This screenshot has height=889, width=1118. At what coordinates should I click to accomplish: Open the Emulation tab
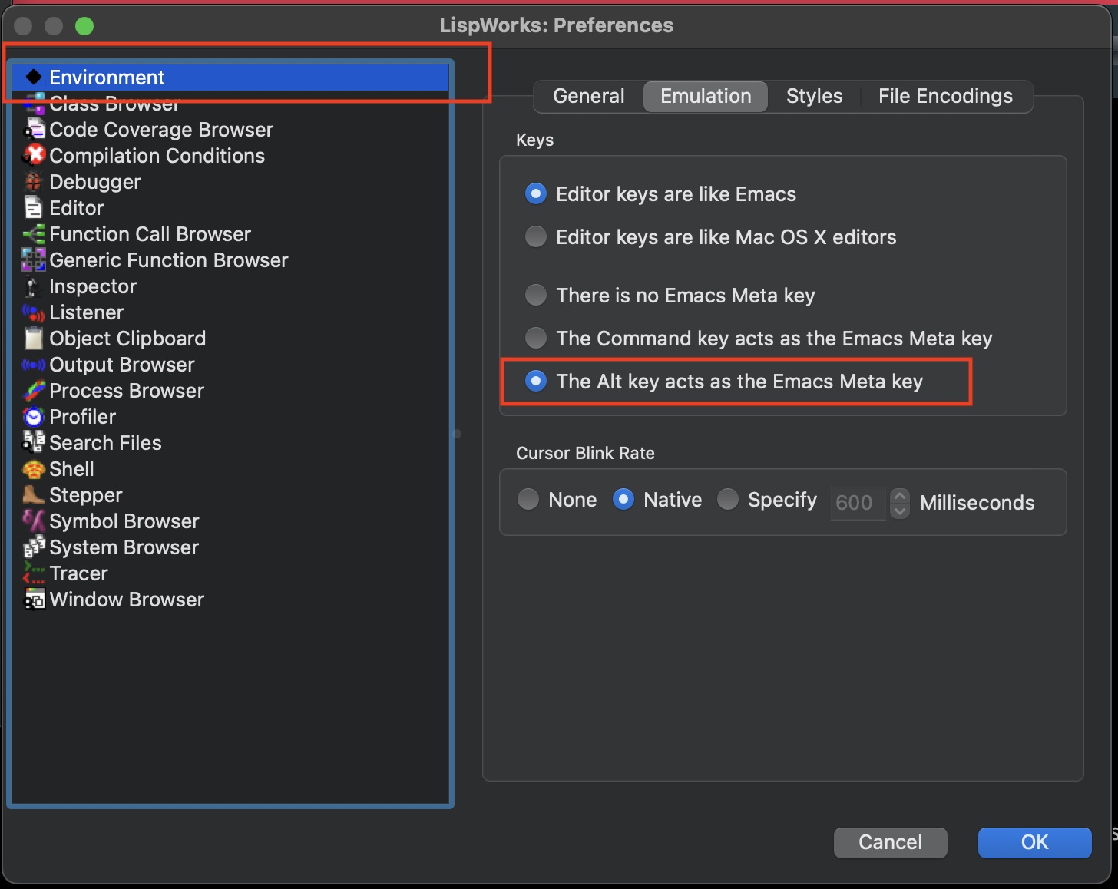tap(706, 96)
